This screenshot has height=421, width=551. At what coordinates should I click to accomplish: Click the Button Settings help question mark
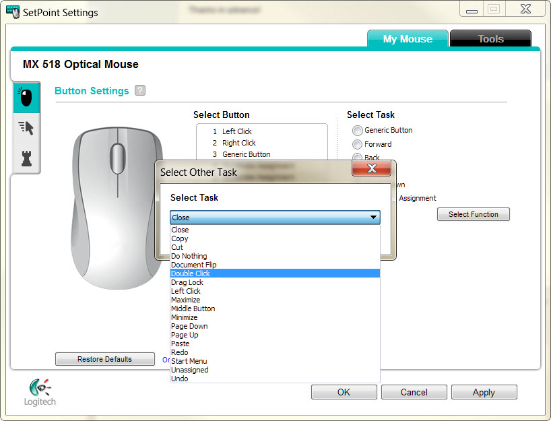(x=140, y=90)
